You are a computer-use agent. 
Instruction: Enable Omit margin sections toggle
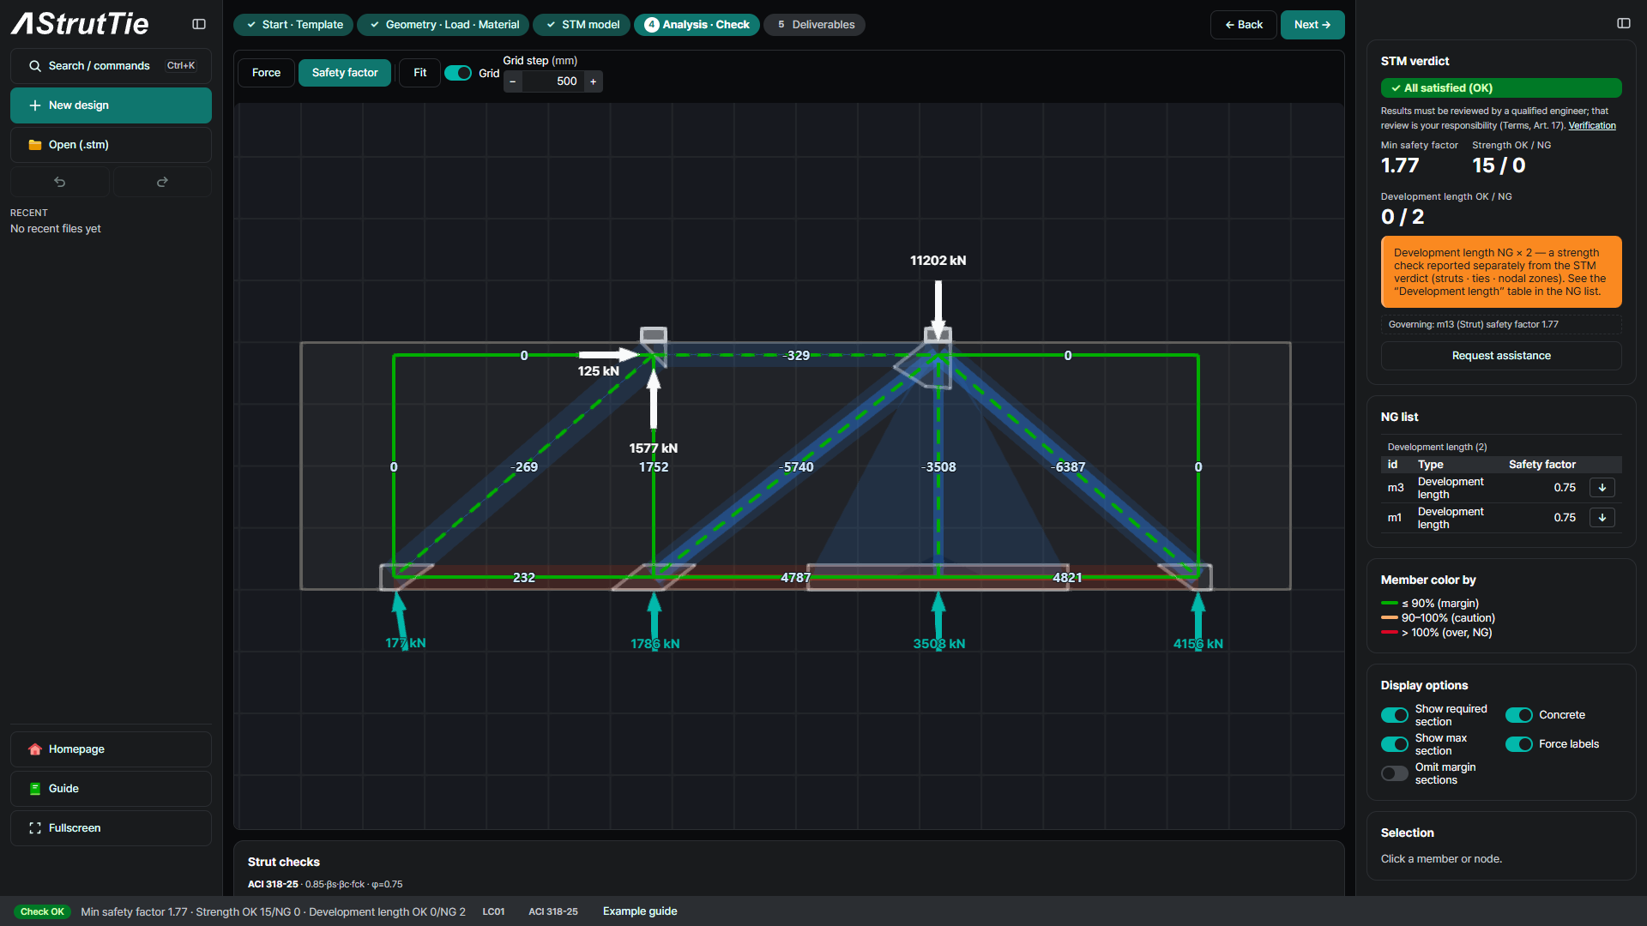tap(1394, 773)
